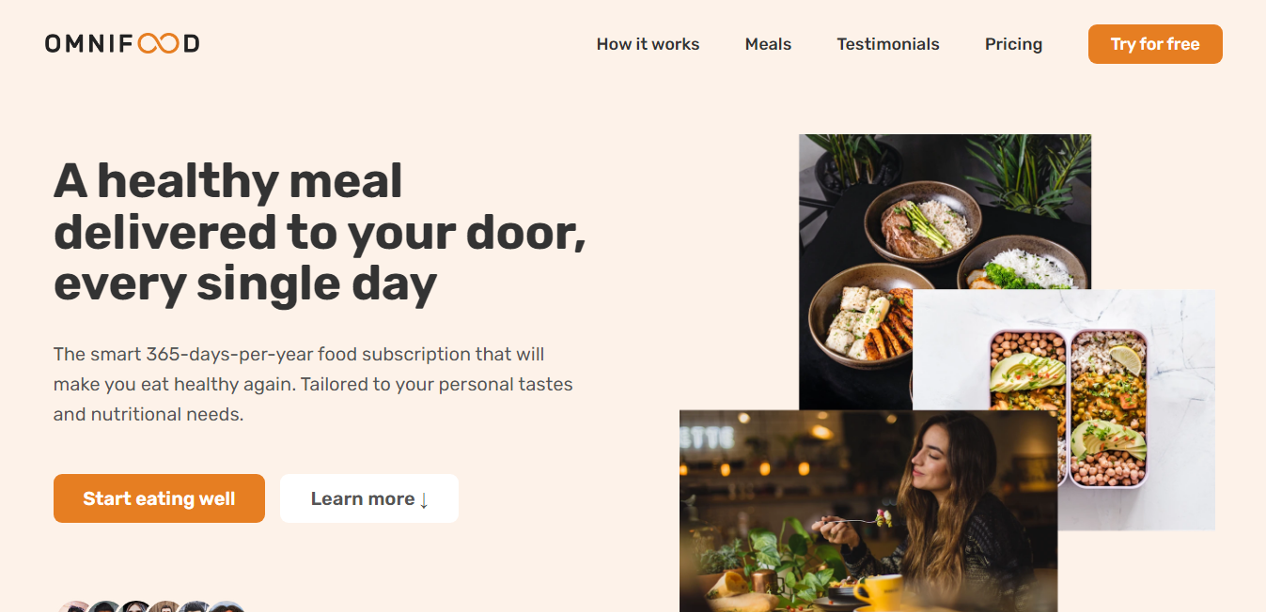
Task: Open the How it works section
Action: [648, 44]
